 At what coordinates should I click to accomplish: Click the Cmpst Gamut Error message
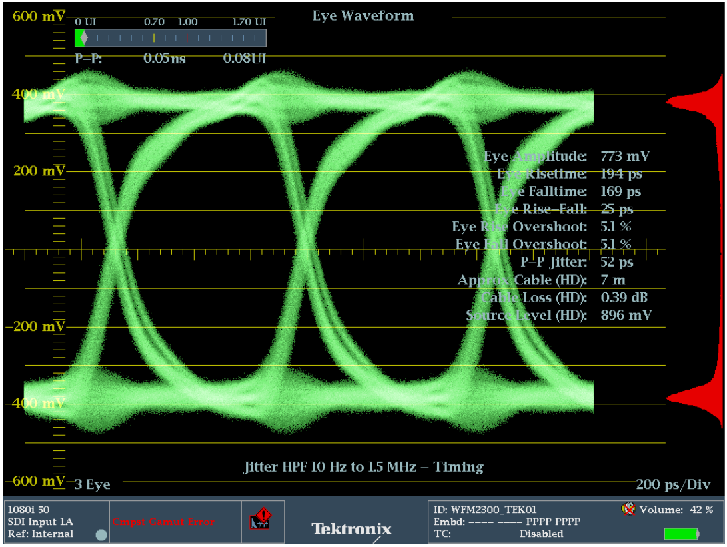(x=163, y=522)
